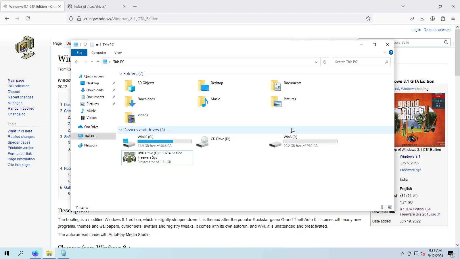Open the File tab in Explorer

pos(79,53)
